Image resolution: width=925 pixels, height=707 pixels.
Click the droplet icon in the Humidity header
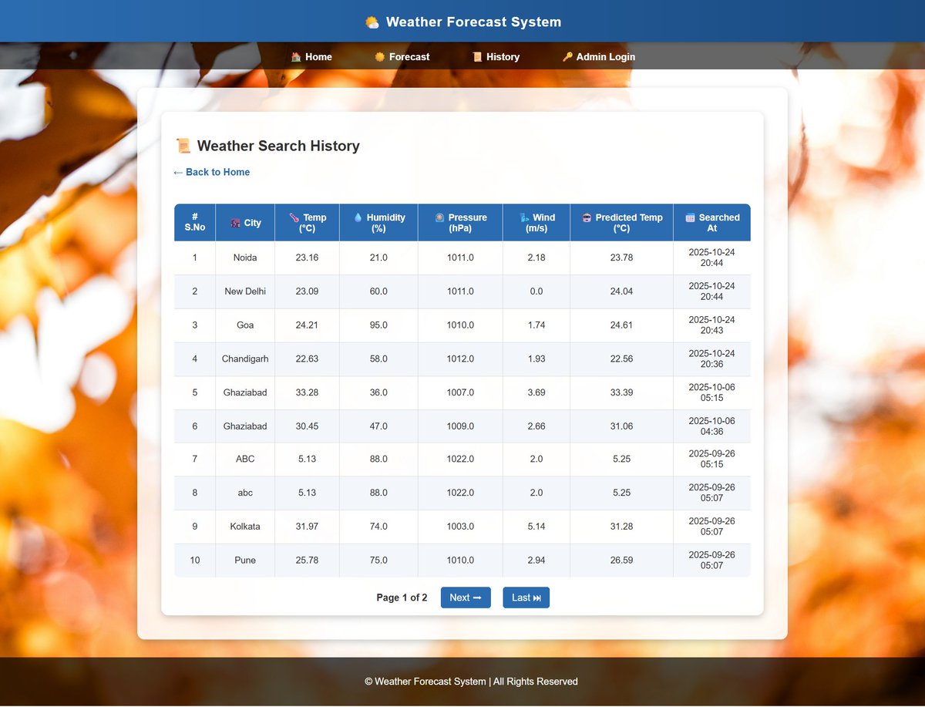click(x=358, y=217)
